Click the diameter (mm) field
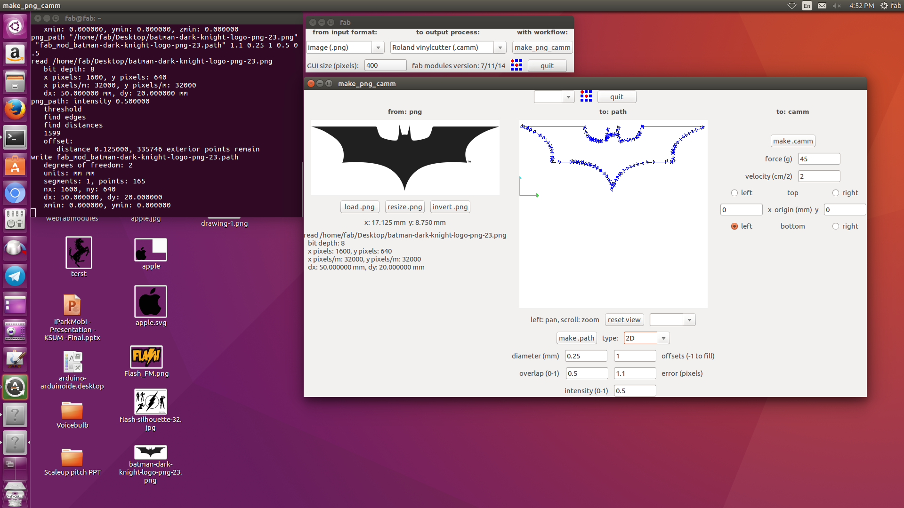Image resolution: width=904 pixels, height=508 pixels. [x=586, y=356]
